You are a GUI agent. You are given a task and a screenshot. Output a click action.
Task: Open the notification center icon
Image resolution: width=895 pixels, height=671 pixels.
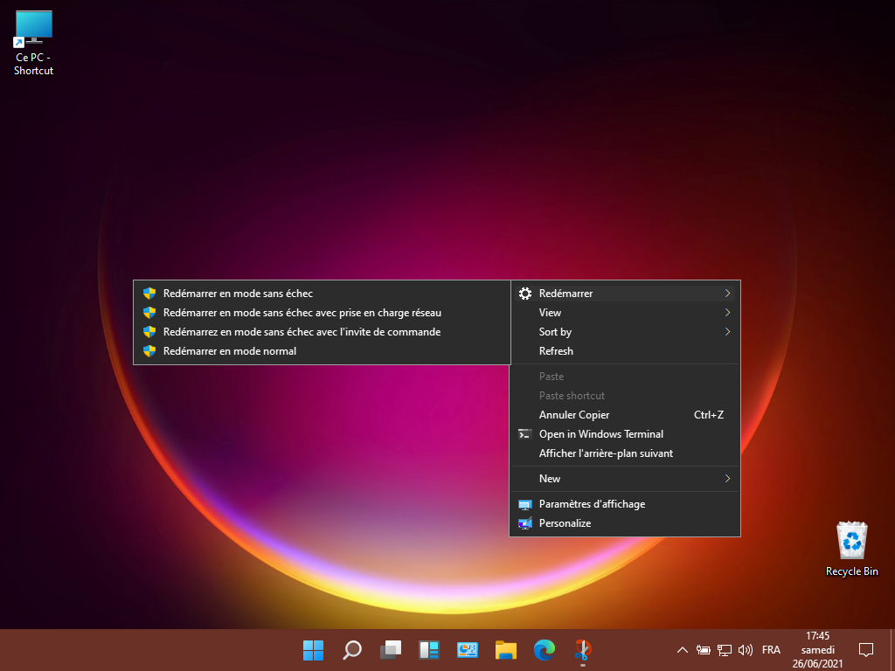(x=866, y=650)
